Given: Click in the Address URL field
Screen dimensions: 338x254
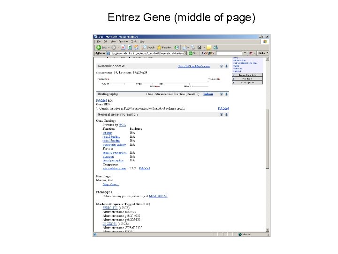Looking at the screenshot, I should [147, 53].
